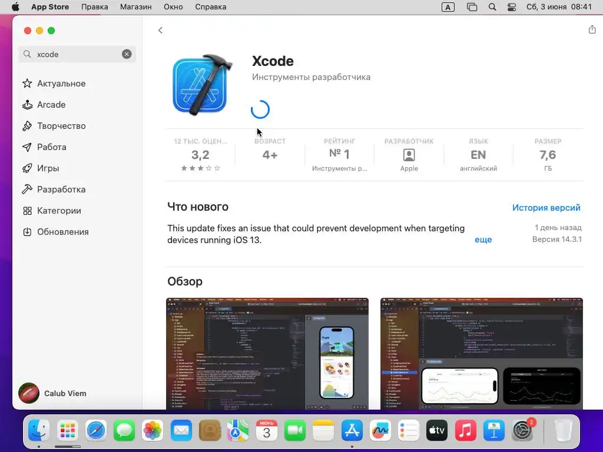
Task: Click the download progress spinner
Action: [x=260, y=109]
